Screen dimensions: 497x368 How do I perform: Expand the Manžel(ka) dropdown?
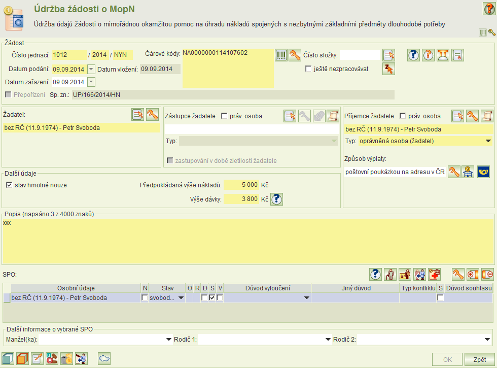click(x=168, y=340)
